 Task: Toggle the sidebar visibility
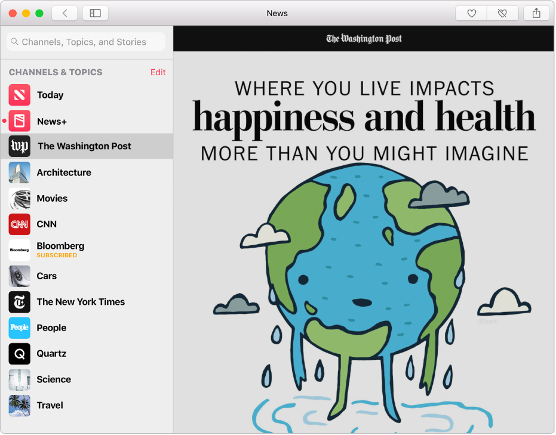[x=95, y=13]
